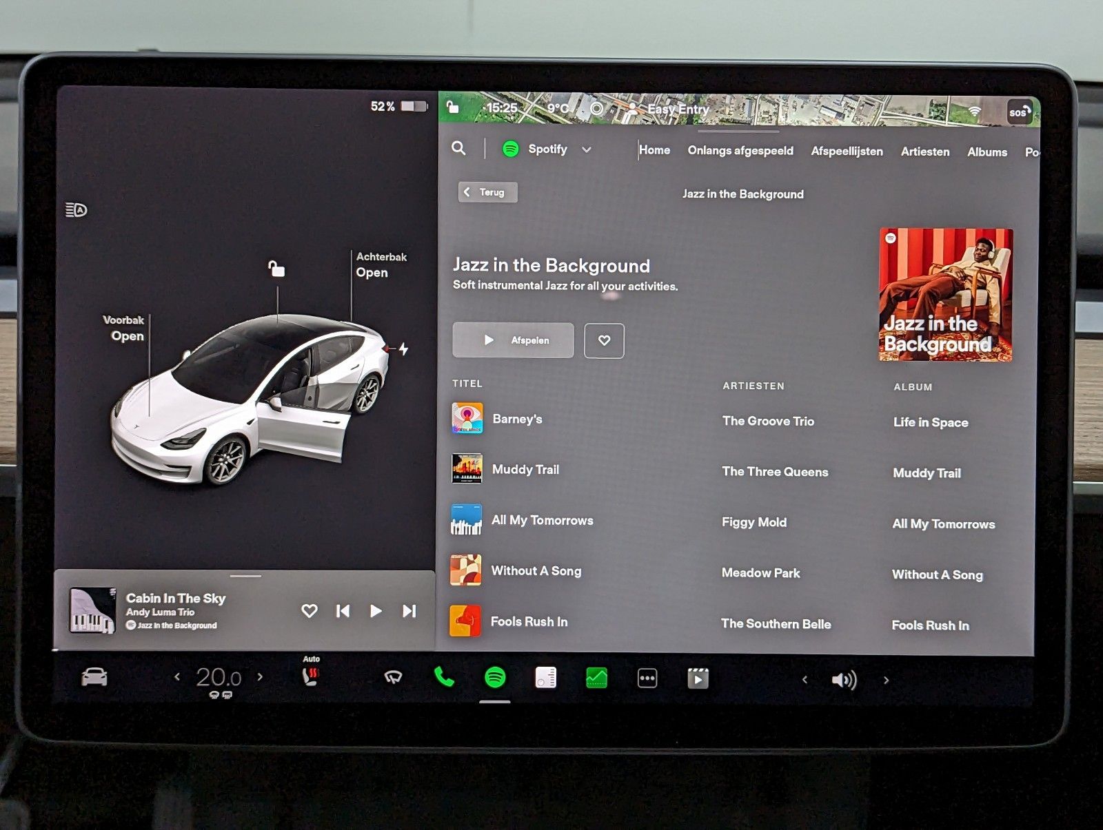1103x830 pixels.
Task: Switch to the Home tab
Action: pos(654,149)
